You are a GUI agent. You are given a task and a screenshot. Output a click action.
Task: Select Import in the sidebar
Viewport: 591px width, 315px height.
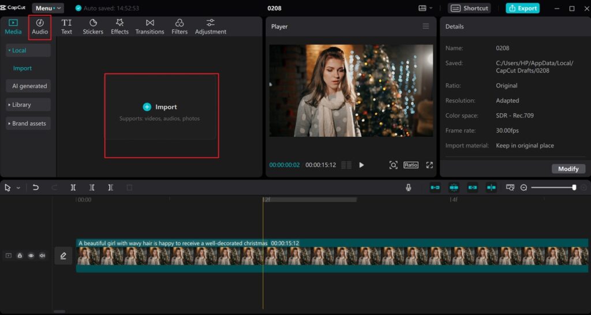(x=23, y=68)
